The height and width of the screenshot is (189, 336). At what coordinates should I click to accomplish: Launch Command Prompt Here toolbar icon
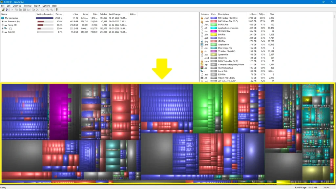pos(25,10)
